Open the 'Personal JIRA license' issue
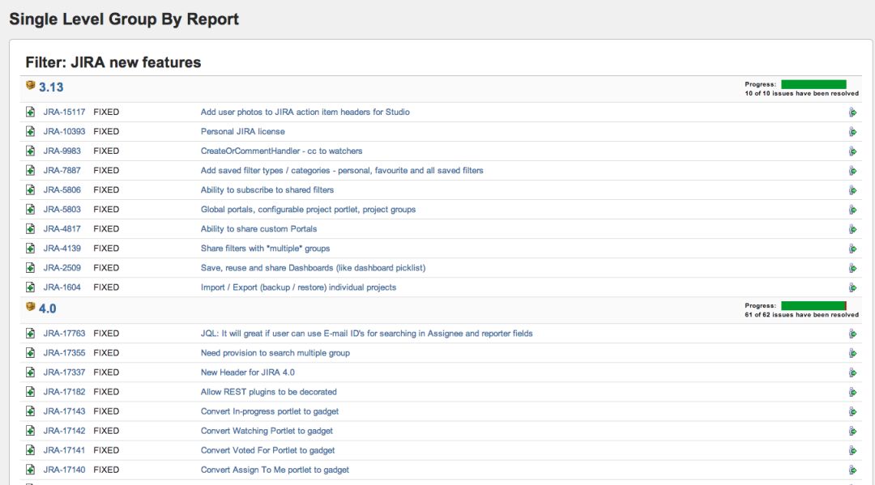 point(243,131)
